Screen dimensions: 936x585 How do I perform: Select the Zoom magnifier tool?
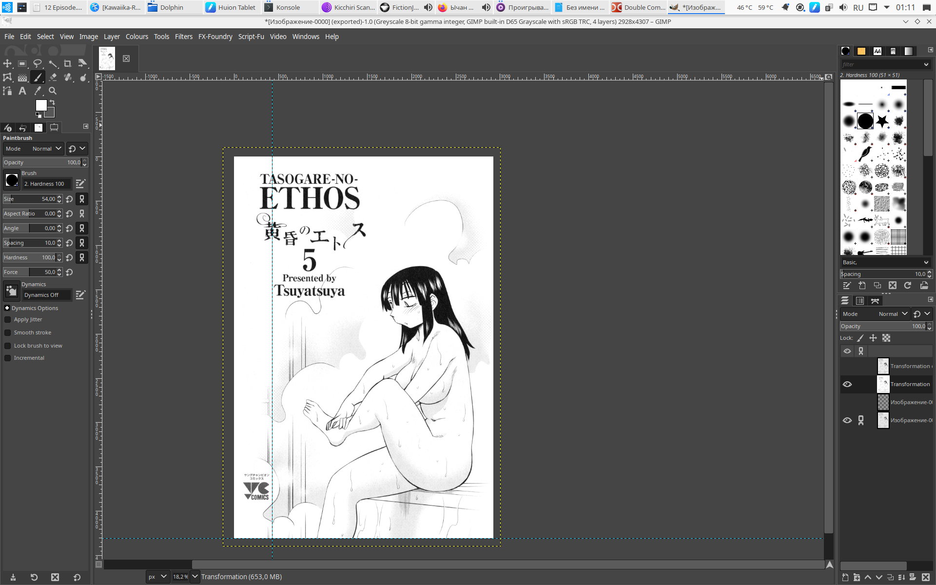pyautogui.click(x=53, y=91)
